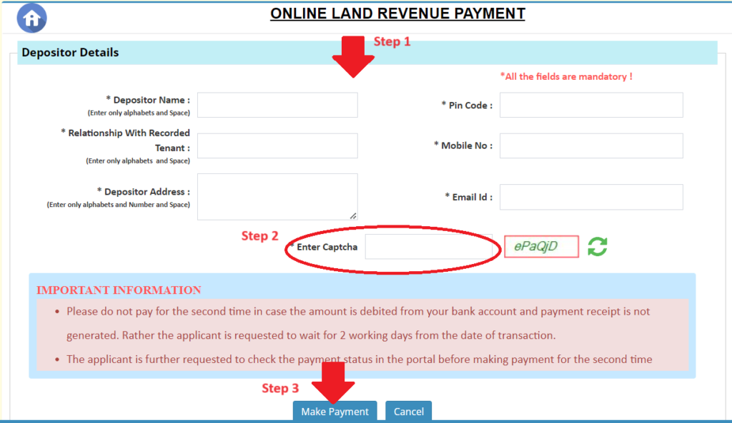Click the captcha image showing ePaQjD
732x423 pixels.
(x=541, y=246)
